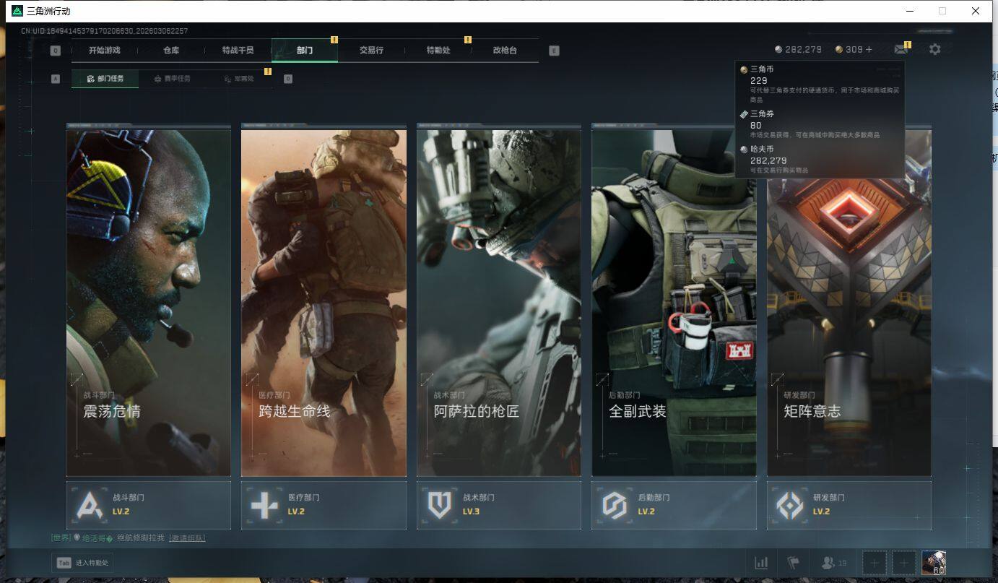Click the 后勤部门 hexagon emblem icon
998x583 pixels.
click(615, 505)
